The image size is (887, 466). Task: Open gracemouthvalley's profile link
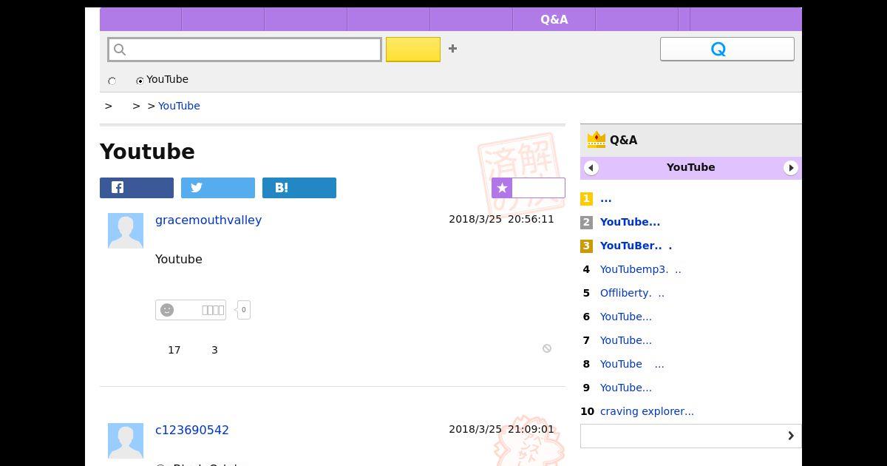click(208, 220)
